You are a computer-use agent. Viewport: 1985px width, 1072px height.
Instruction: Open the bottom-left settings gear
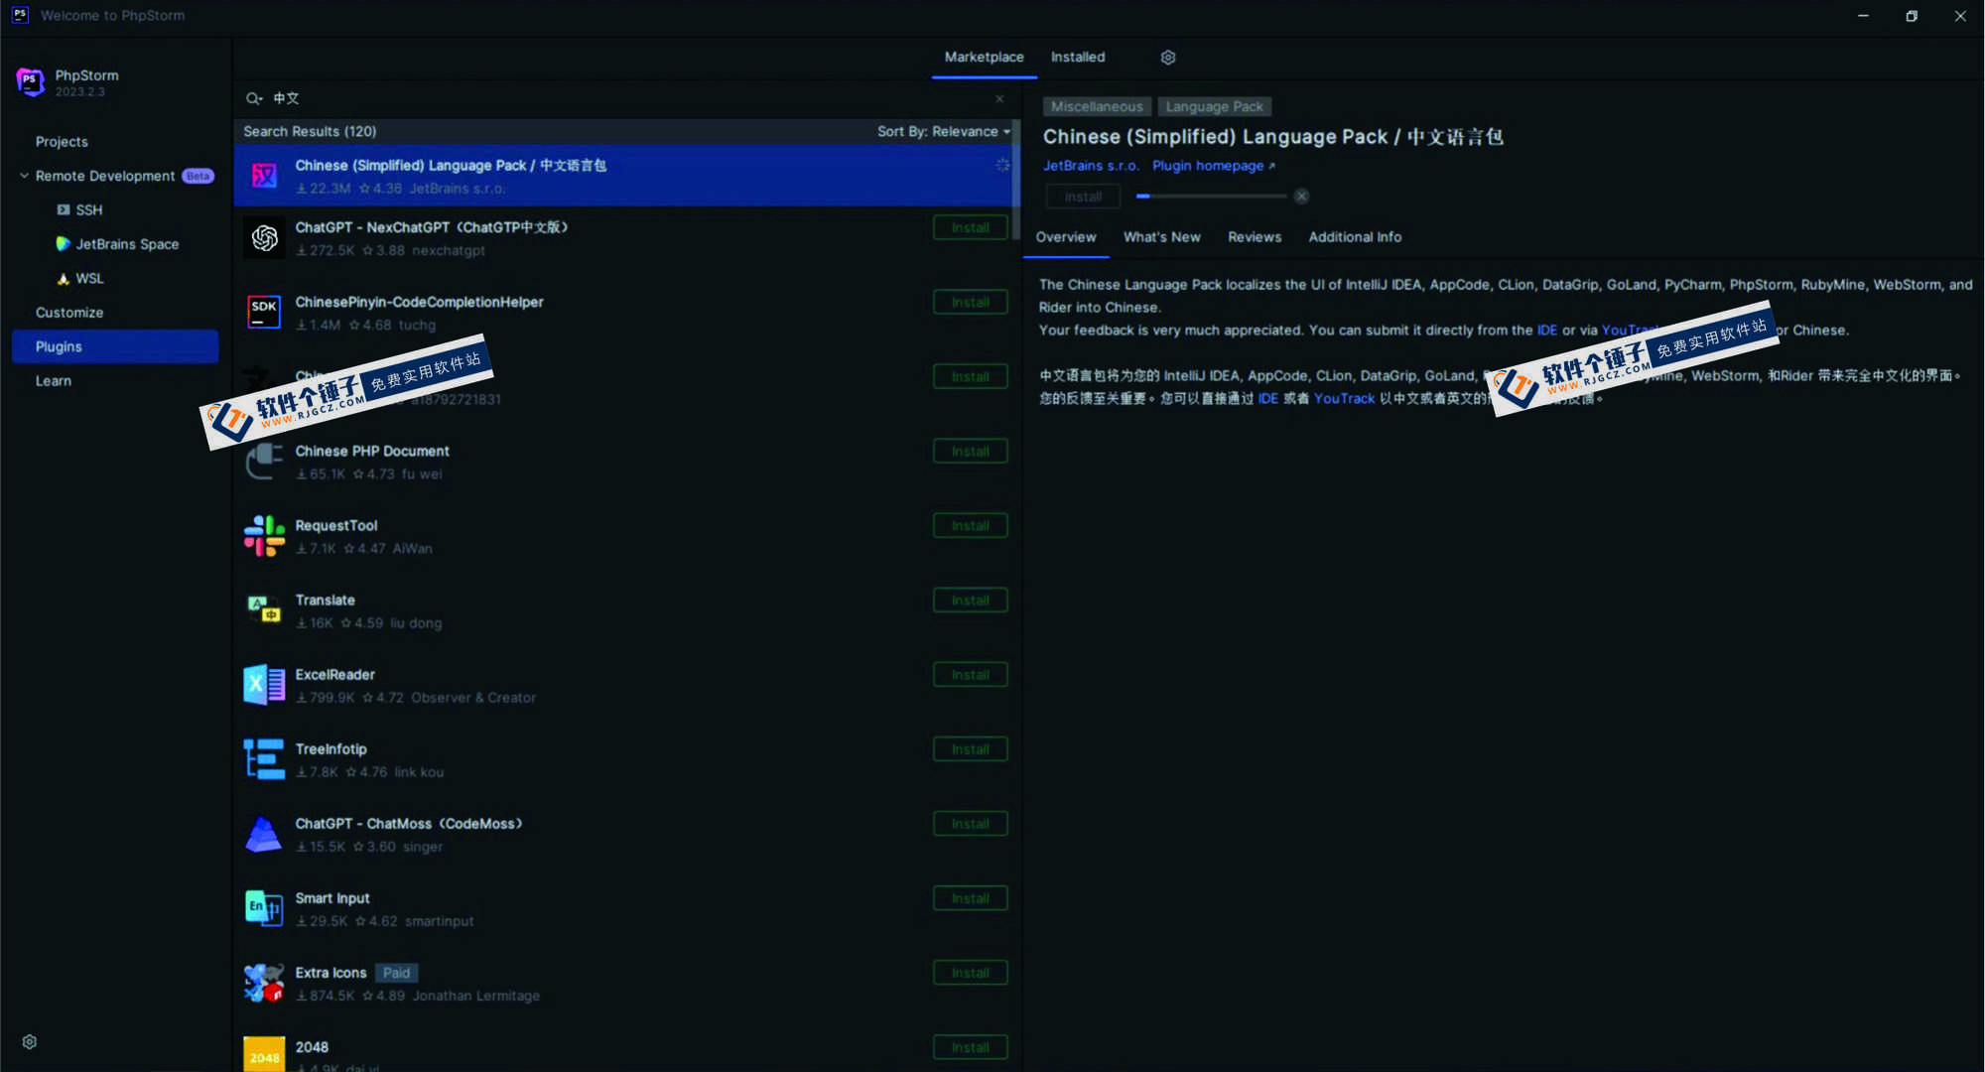coord(30,1042)
